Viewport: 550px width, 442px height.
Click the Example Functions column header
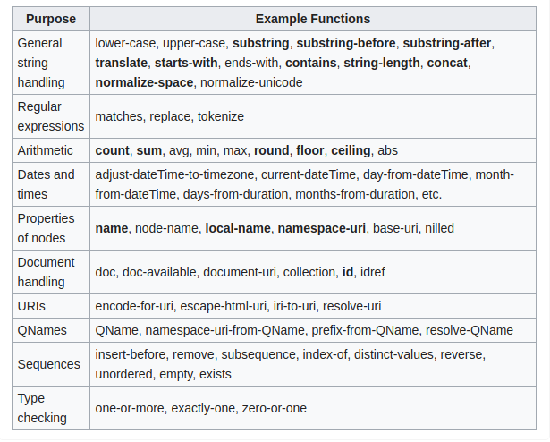(313, 19)
